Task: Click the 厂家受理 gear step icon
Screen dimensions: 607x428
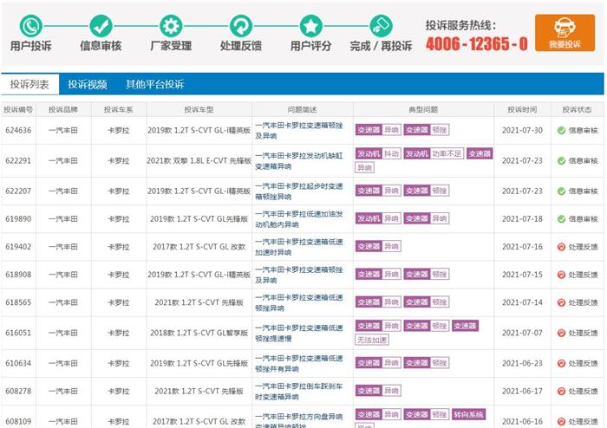Action: pos(171,26)
